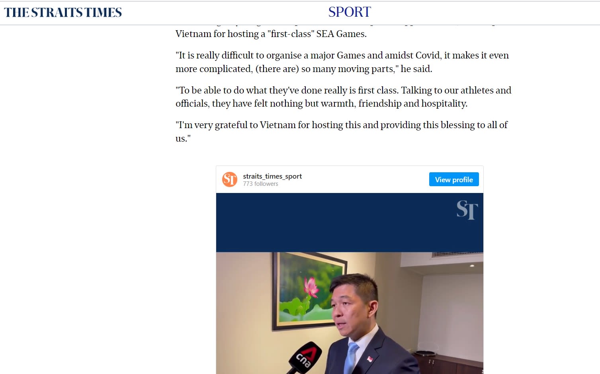
Task: Click The Straits Times logo
Action: [x=63, y=12]
